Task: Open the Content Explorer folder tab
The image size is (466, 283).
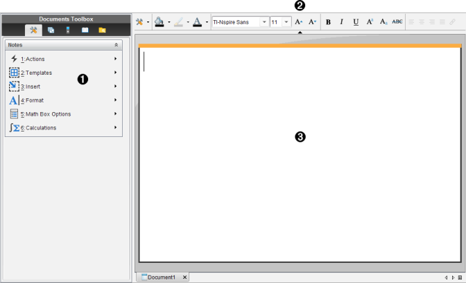Action: coord(102,30)
